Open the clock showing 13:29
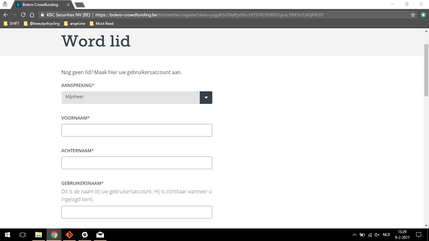Screen dimensions: 429x241 coord(402,235)
